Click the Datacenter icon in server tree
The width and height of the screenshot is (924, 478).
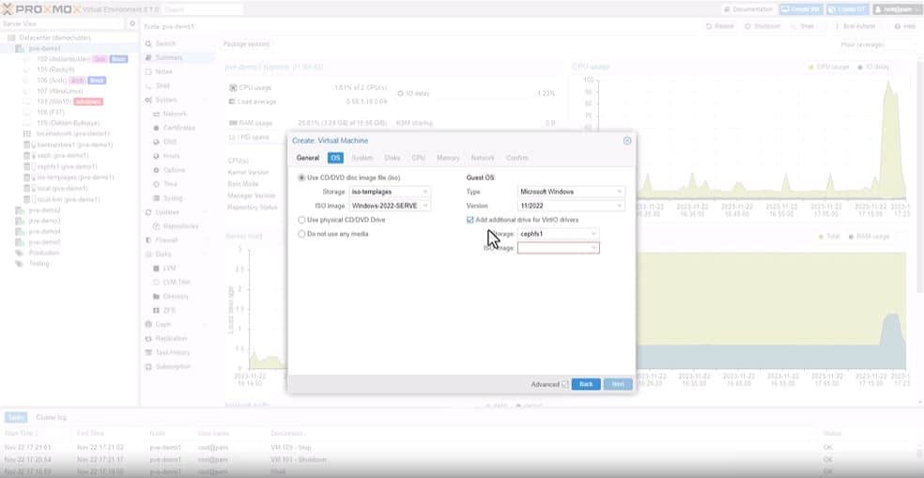11,38
